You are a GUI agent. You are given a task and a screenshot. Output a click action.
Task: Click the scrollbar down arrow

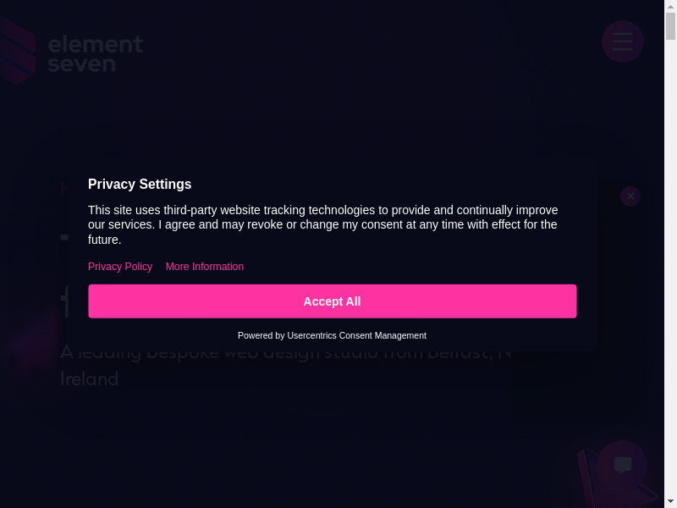(670, 501)
